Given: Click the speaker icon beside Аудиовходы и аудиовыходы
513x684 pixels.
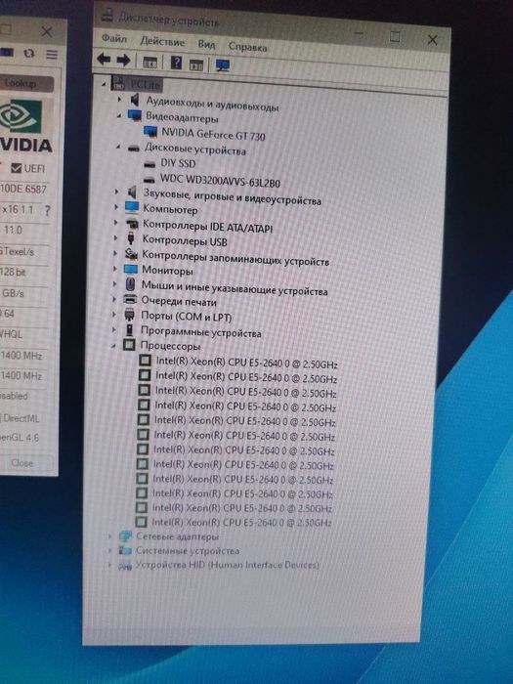Looking at the screenshot, I should (135, 100).
